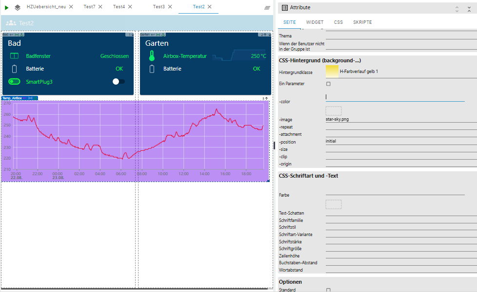Viewport: 477px width, 292px height.
Task: Click the thermometer icon for Airbox-Temperatur
Action: point(152,56)
